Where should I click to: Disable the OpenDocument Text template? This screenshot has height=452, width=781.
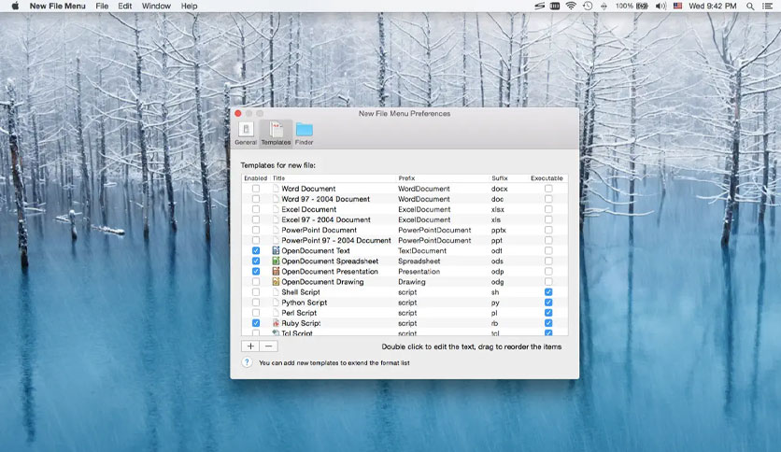point(256,251)
